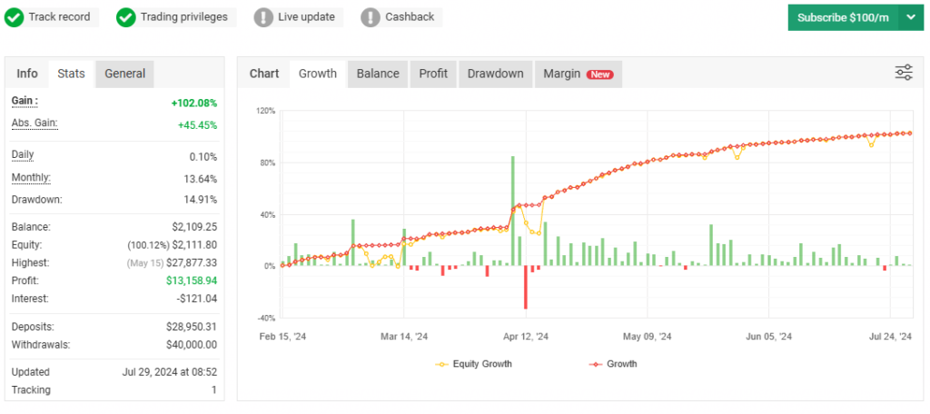930x414 pixels.
Task: Click the Monthly stat label
Action: pyautogui.click(x=31, y=178)
